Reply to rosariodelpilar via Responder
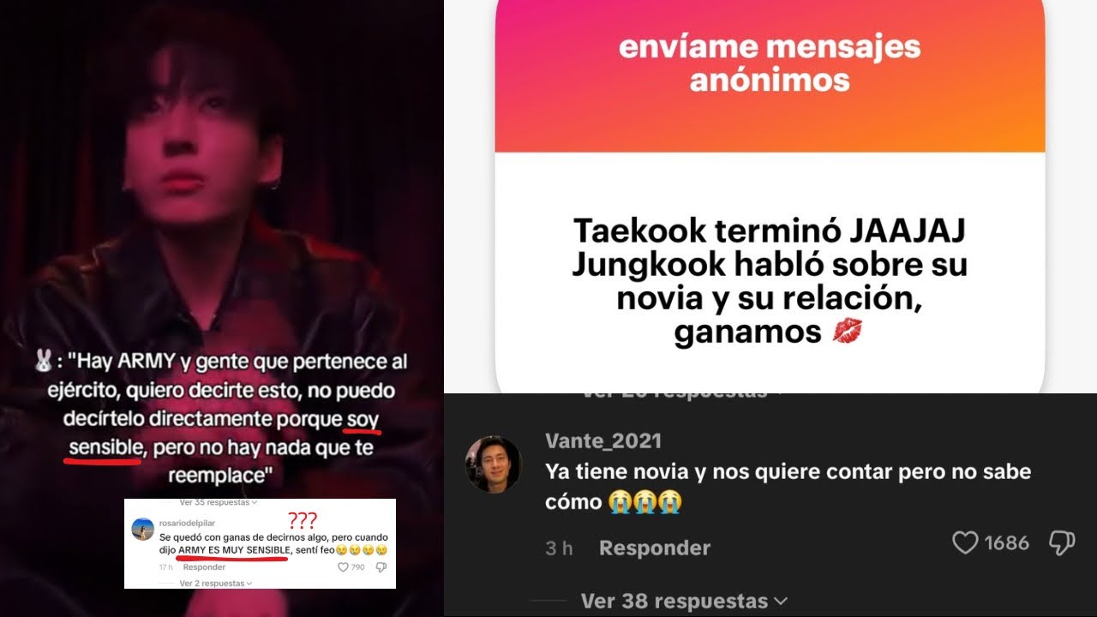Screen dimensions: 1097x617 204,567
